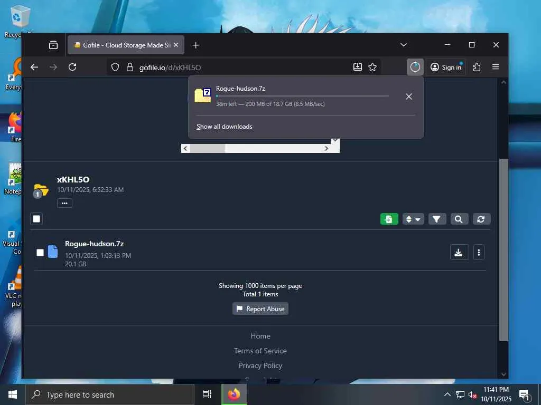Tick the select-all files checkbox
Screen dimensions: 541x405
coord(36,219)
